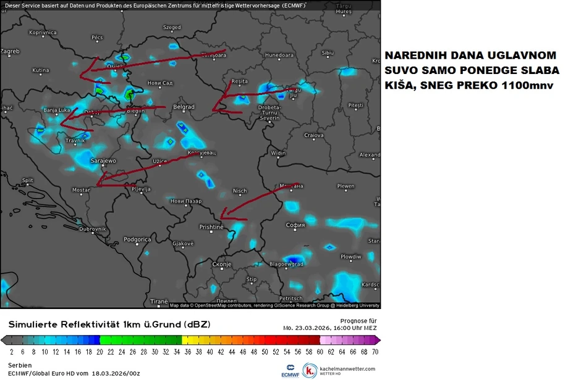581x380 pixels.
Task: Open the Prognose date picker for 23.03.2026
Action: (x=331, y=328)
